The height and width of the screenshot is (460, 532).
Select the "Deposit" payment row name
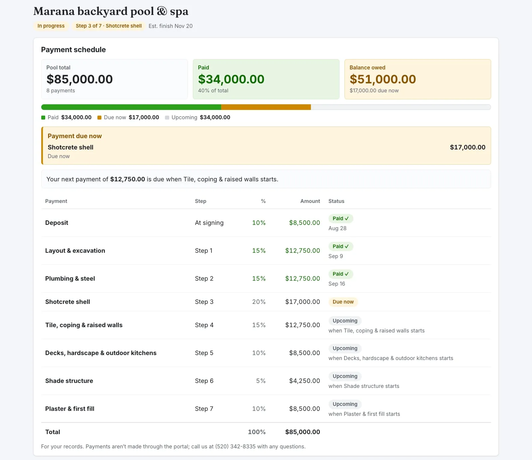click(x=57, y=223)
